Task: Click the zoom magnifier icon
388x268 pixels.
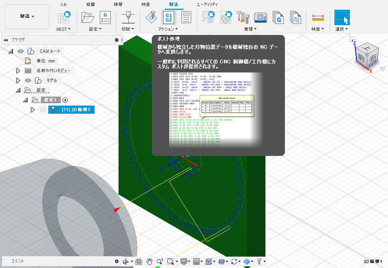Action: [x=160, y=262]
